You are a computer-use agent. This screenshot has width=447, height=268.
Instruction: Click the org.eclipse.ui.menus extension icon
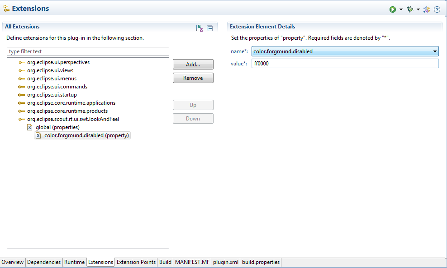(21, 79)
